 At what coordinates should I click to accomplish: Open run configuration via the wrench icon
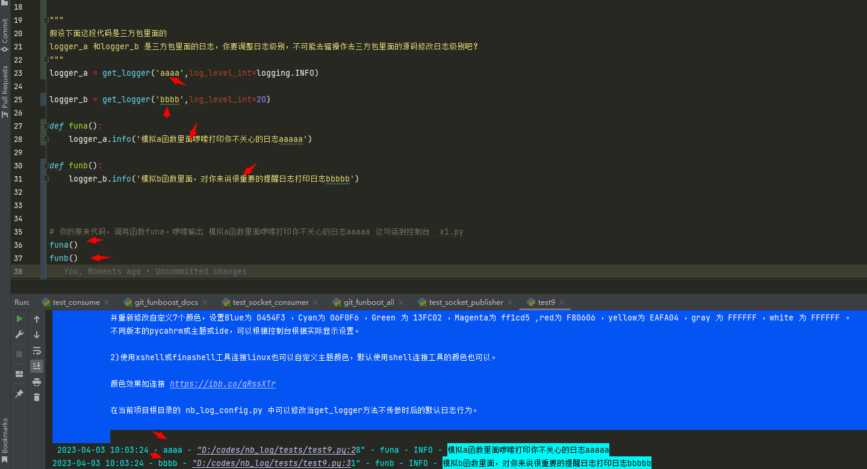(19, 334)
